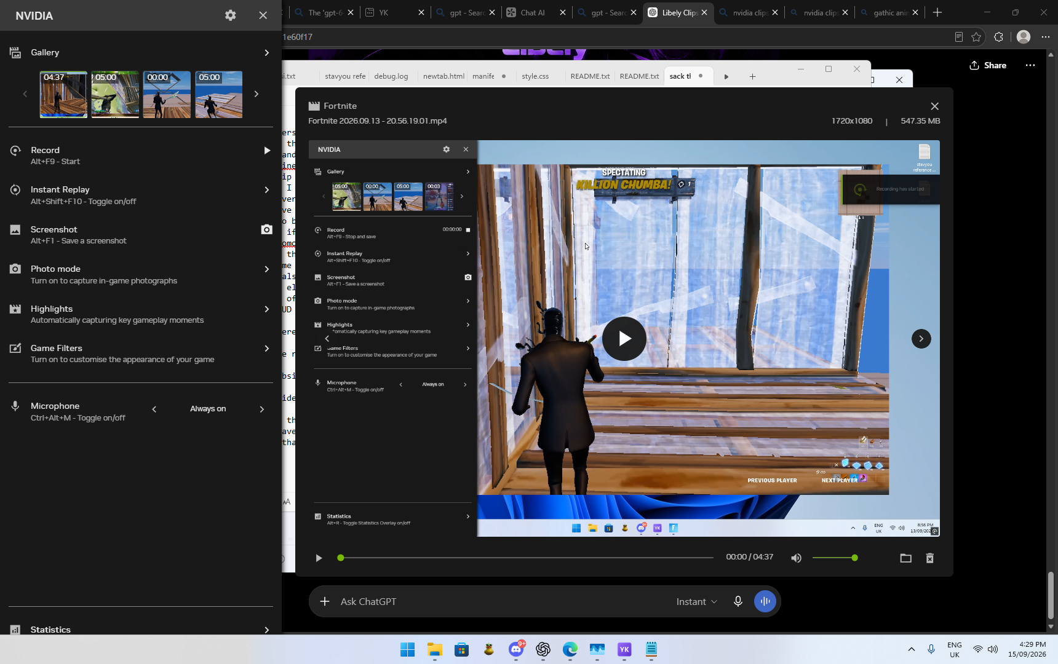Open a new browser tab
Viewport: 1058px width, 664px height.
937,12
